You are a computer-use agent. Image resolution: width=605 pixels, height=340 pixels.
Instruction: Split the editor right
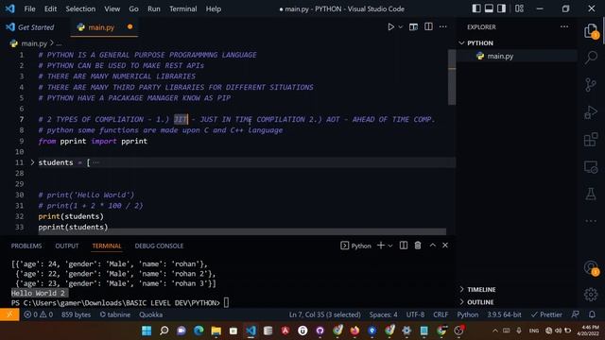point(428,26)
